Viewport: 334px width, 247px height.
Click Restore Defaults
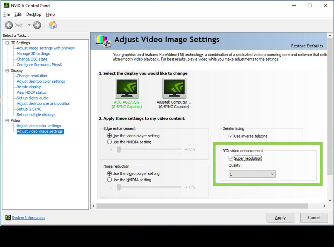click(307, 46)
